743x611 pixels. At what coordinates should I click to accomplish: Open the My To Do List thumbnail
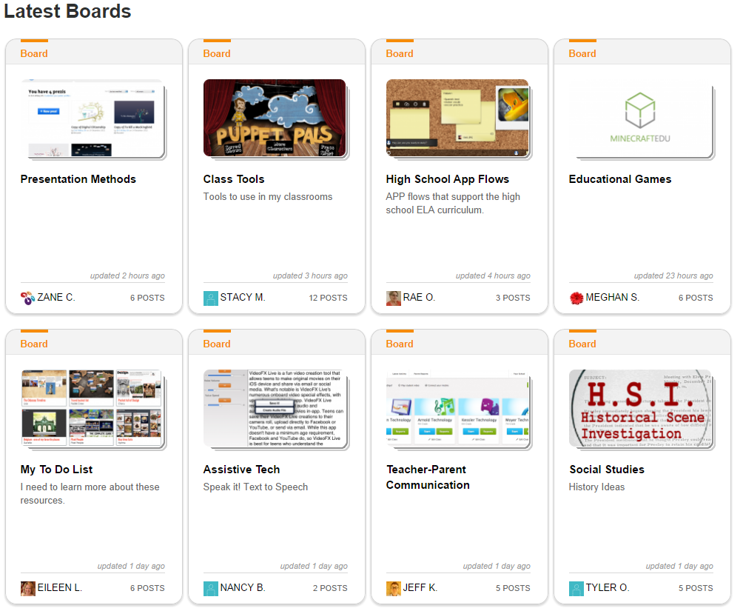pos(93,409)
